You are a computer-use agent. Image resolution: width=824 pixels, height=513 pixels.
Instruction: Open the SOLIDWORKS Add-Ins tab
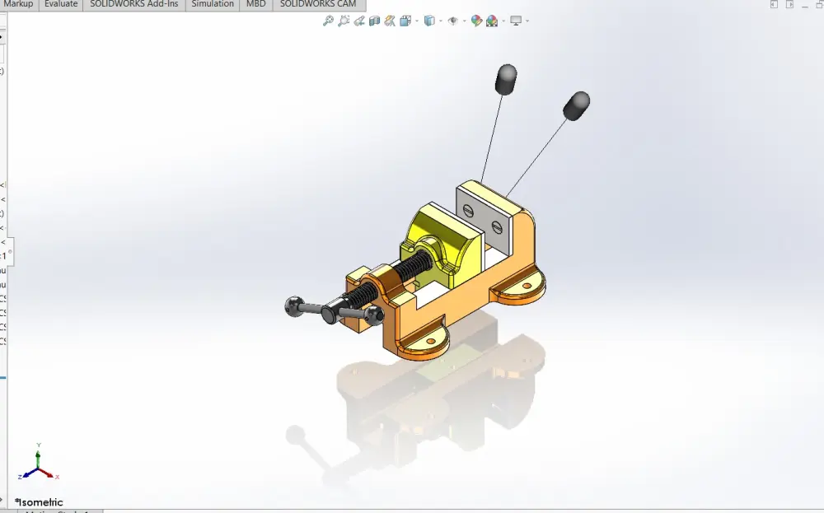(134, 4)
